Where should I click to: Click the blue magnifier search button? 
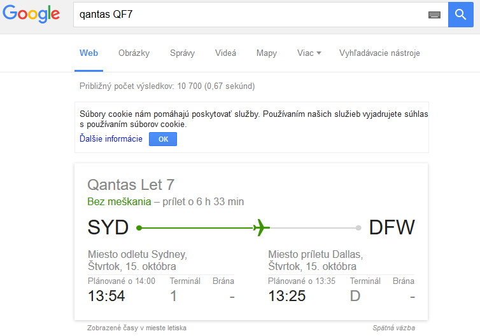pyautogui.click(x=461, y=15)
